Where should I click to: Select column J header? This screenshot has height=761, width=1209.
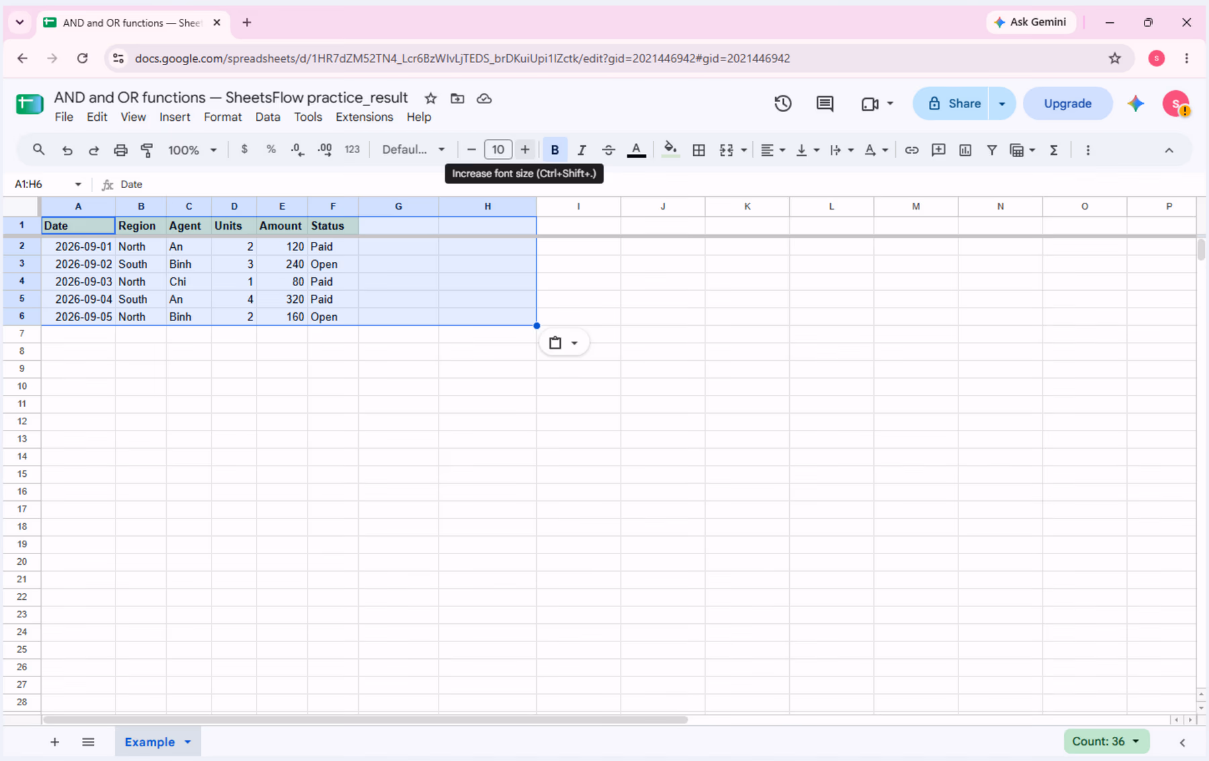(663, 206)
